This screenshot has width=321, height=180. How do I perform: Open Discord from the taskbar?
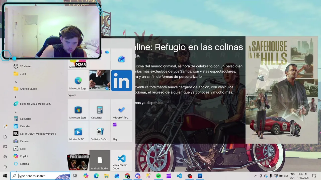(x=138, y=176)
